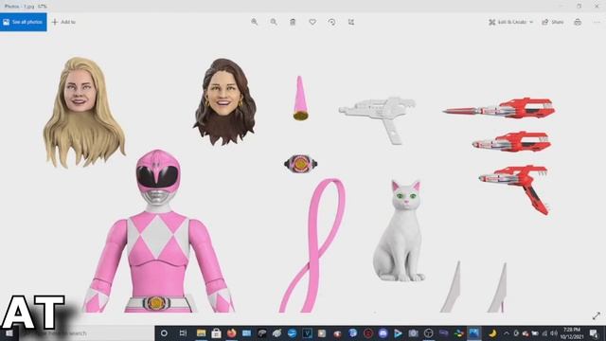Zoom out of the photo
The height and width of the screenshot is (341, 606).
[x=274, y=22]
